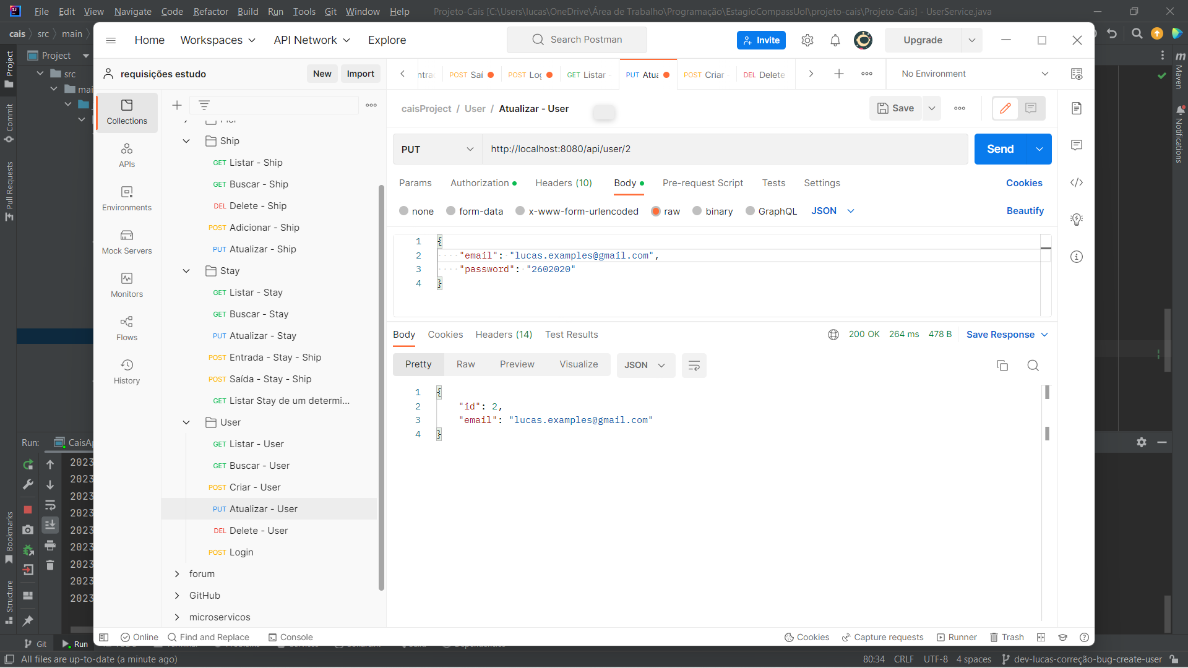
Task: Switch body format to GraphQL
Action: 771,211
